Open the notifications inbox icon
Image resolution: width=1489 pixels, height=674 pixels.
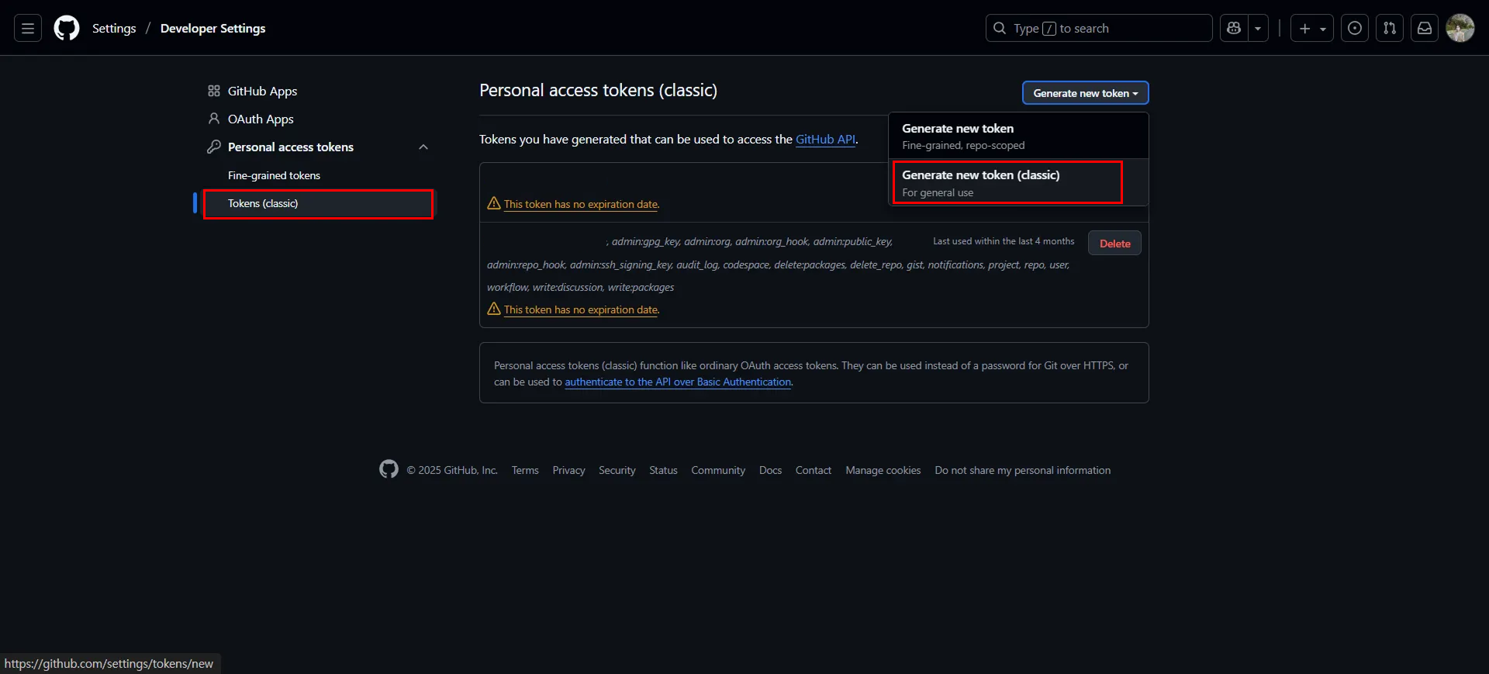[1425, 29]
